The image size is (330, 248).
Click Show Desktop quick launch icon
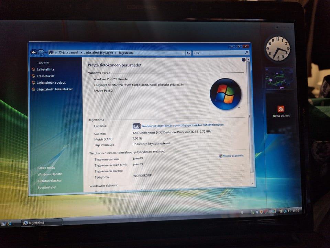click(x=3, y=224)
